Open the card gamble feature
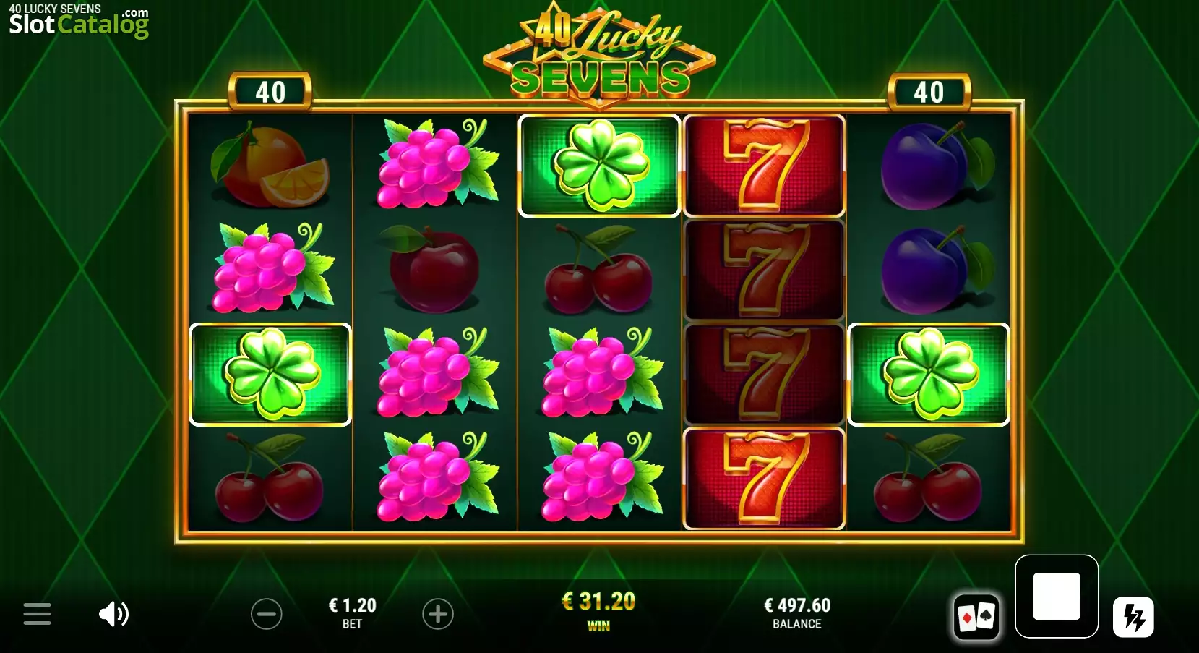The image size is (1199, 653). click(977, 617)
